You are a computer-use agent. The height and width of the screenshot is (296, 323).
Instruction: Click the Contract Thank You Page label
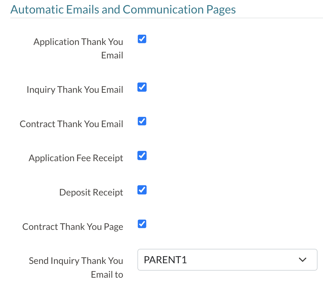[x=73, y=227]
